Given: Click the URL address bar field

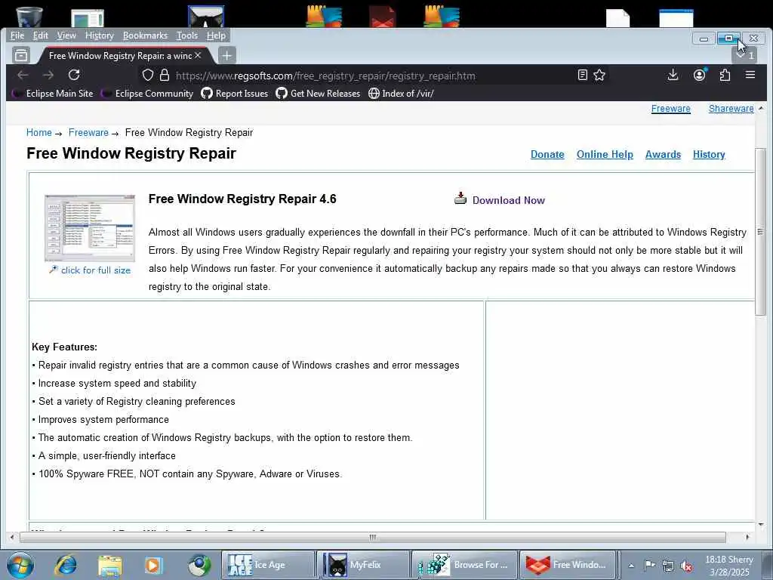Looking at the screenshot, I should tap(371, 76).
